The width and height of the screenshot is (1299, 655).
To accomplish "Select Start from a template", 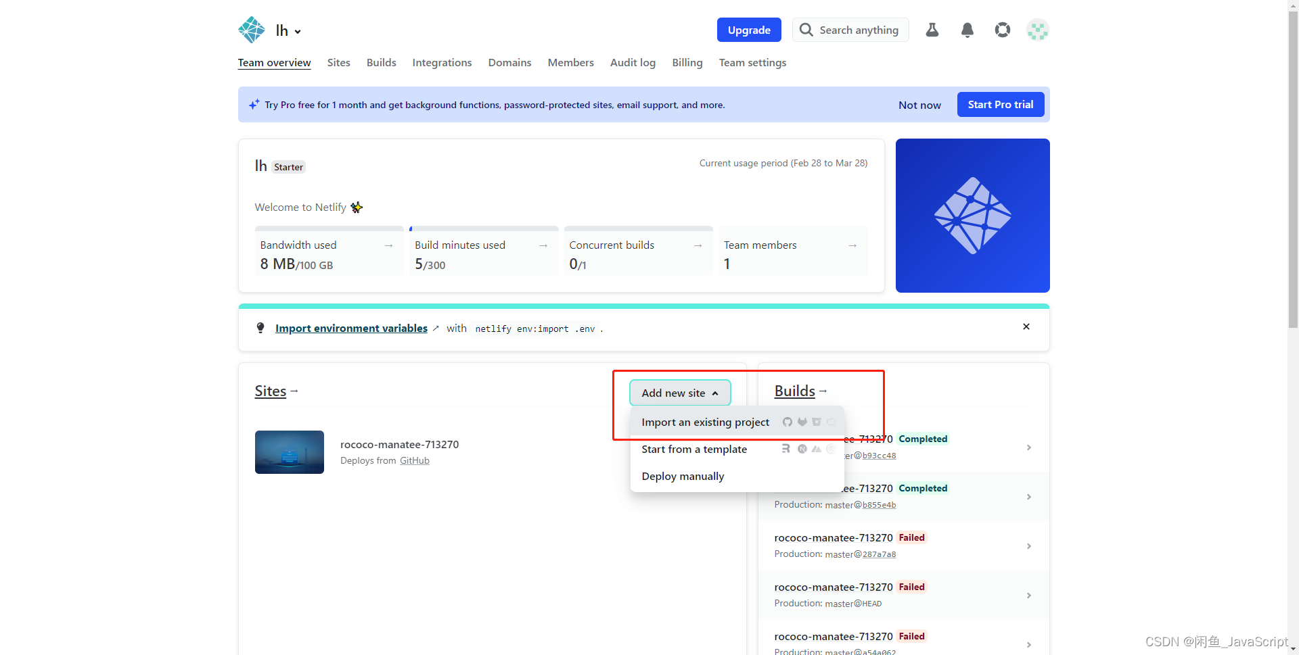I will (x=737, y=449).
